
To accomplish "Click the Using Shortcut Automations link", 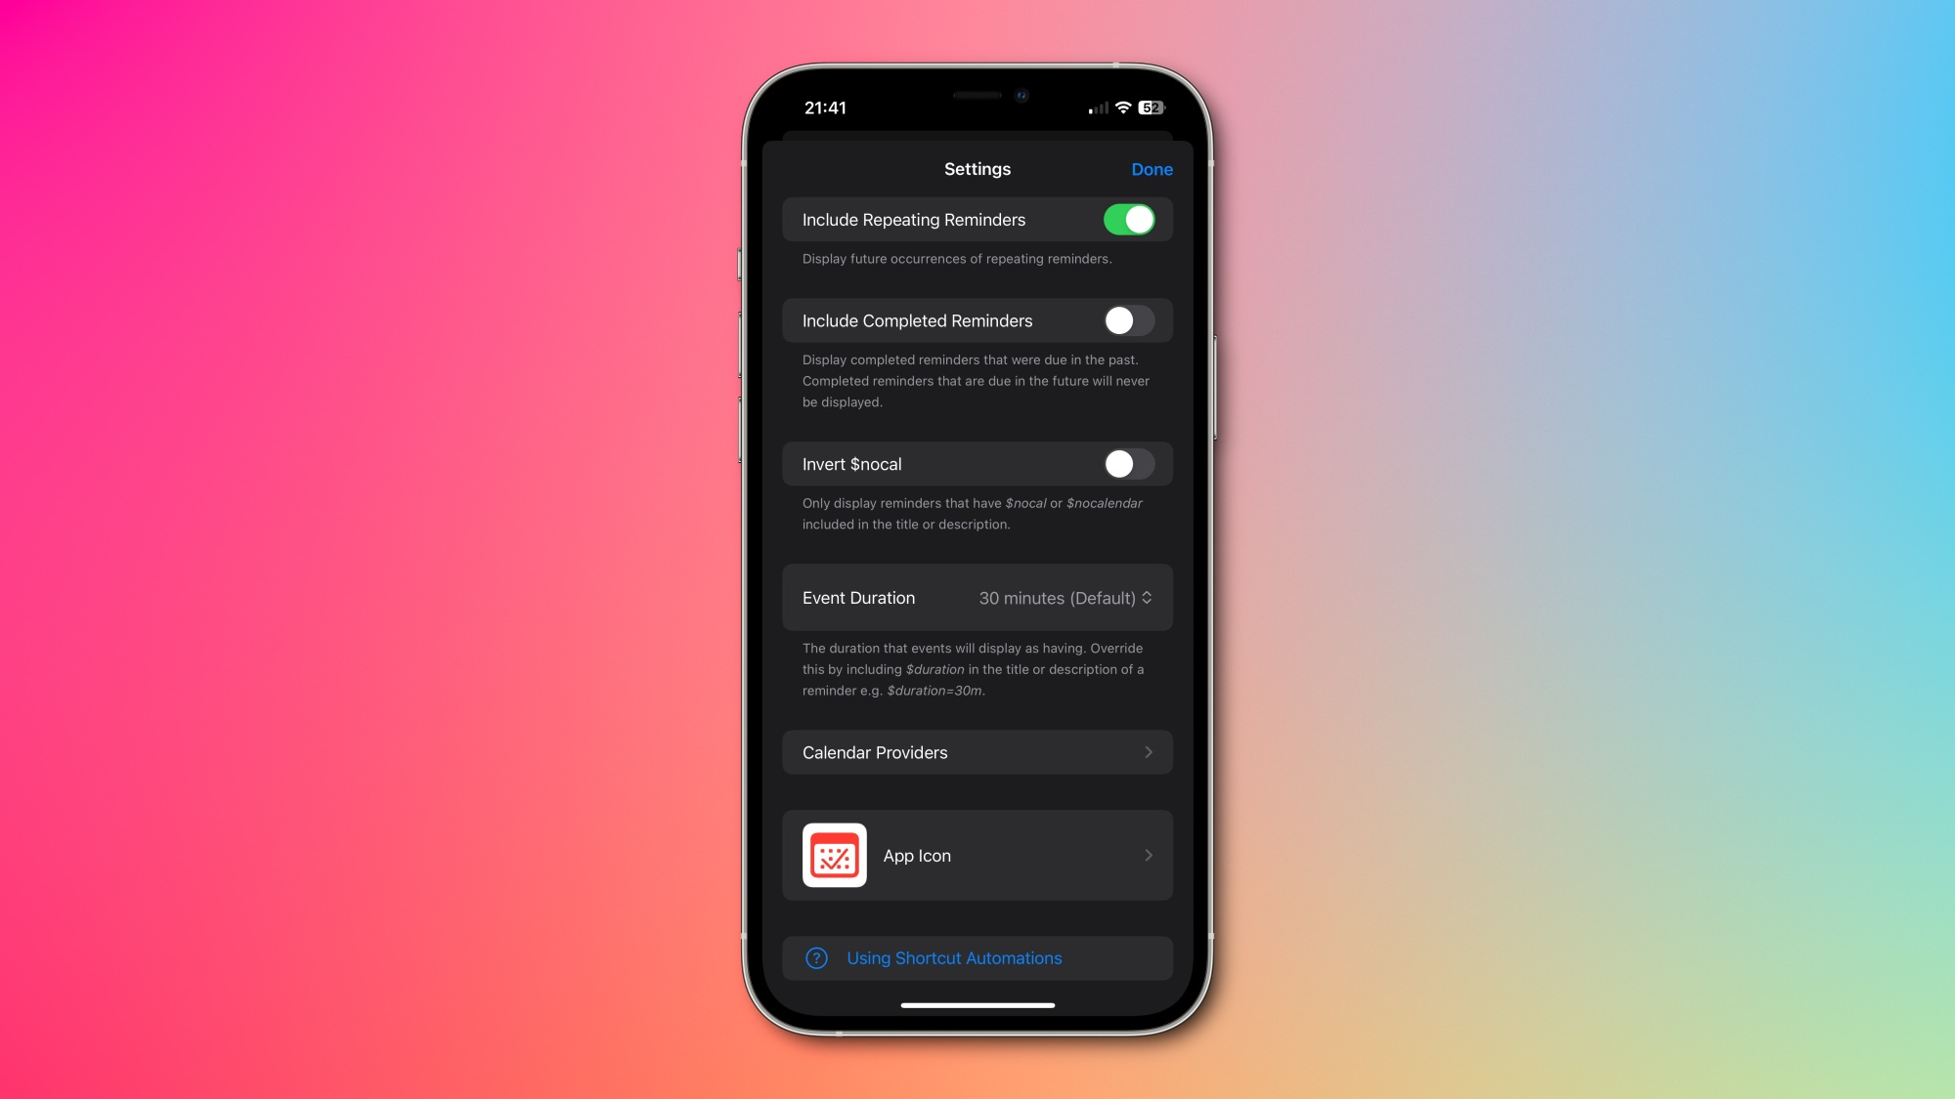I will click(955, 958).
